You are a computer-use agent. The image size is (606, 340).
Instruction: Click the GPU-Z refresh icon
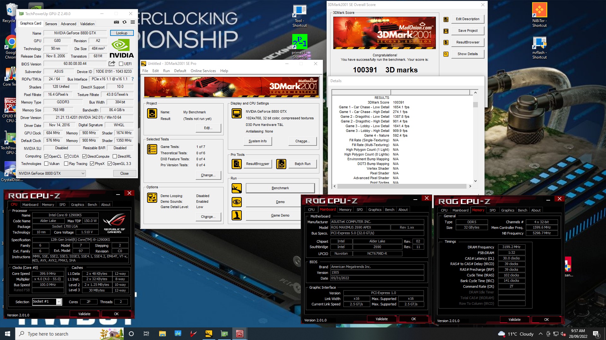tap(124, 22)
